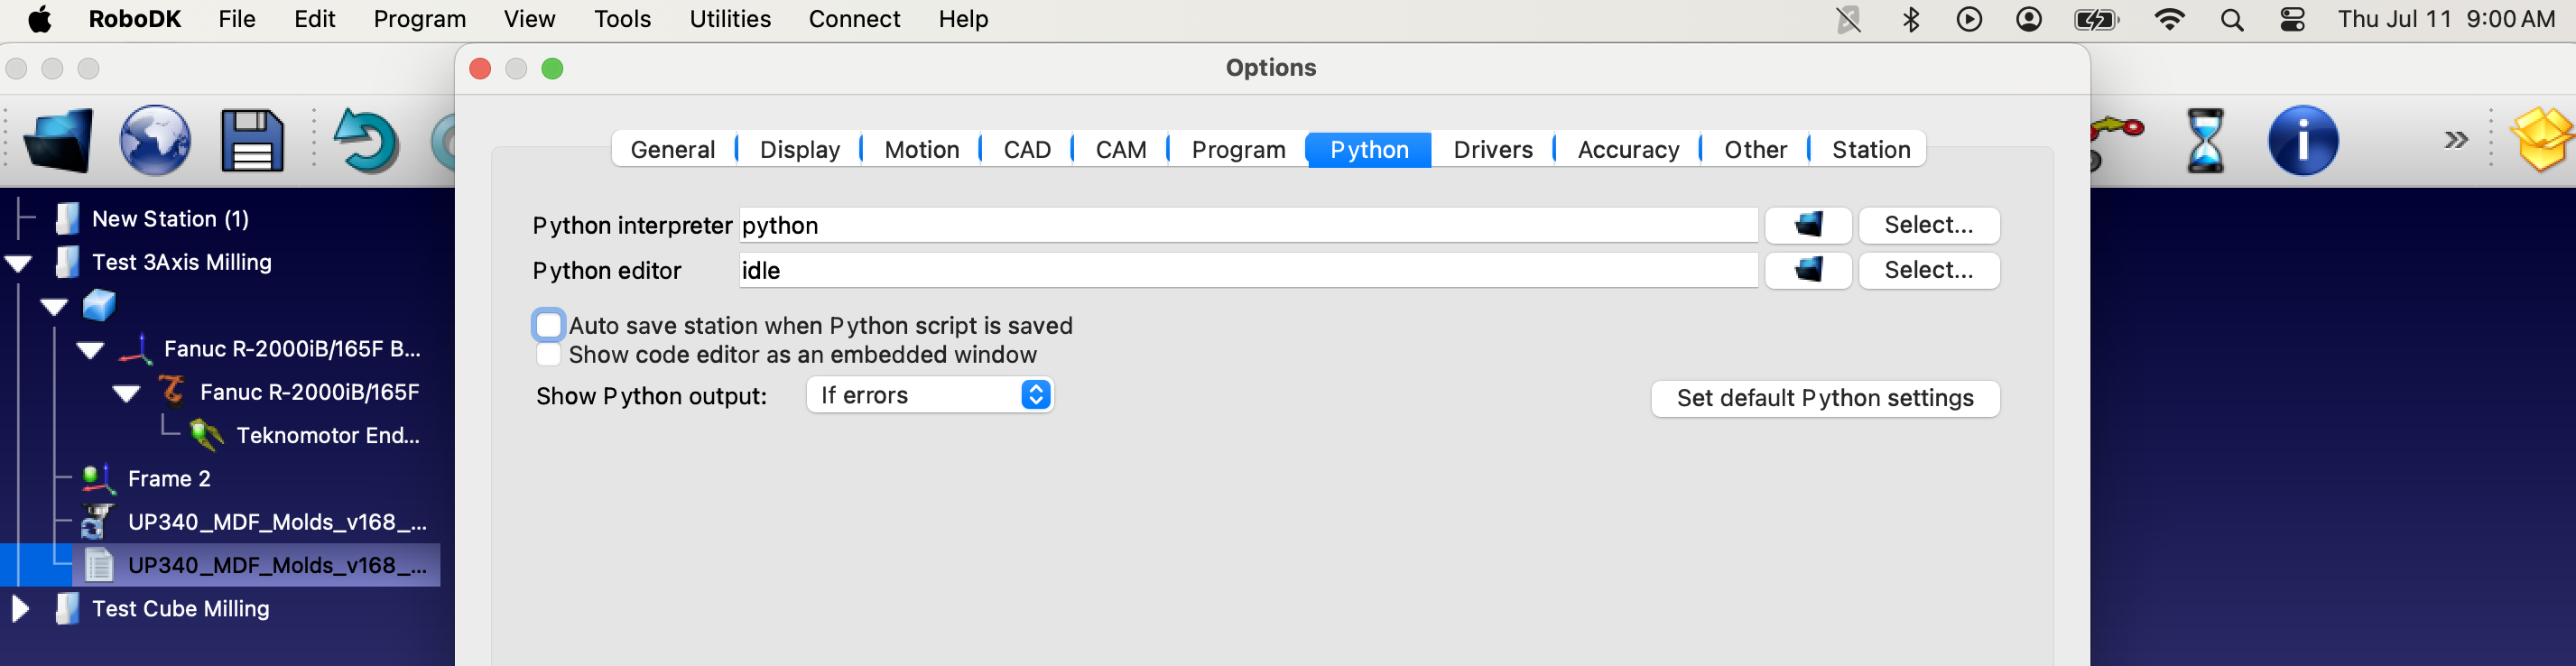Browse folder icon for Python interpreter
The image size is (2576, 666).
[x=1807, y=225]
